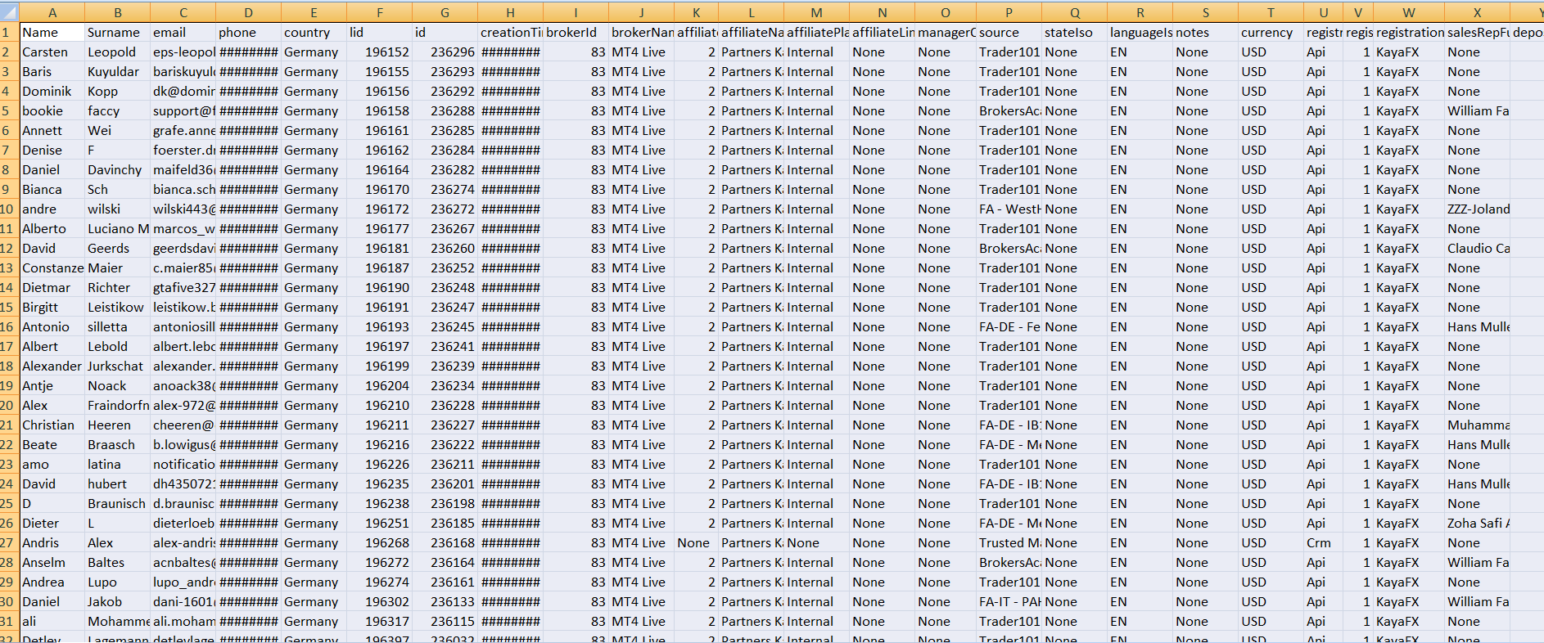
Task: Click the id cell "236247"
Action: 445,308
